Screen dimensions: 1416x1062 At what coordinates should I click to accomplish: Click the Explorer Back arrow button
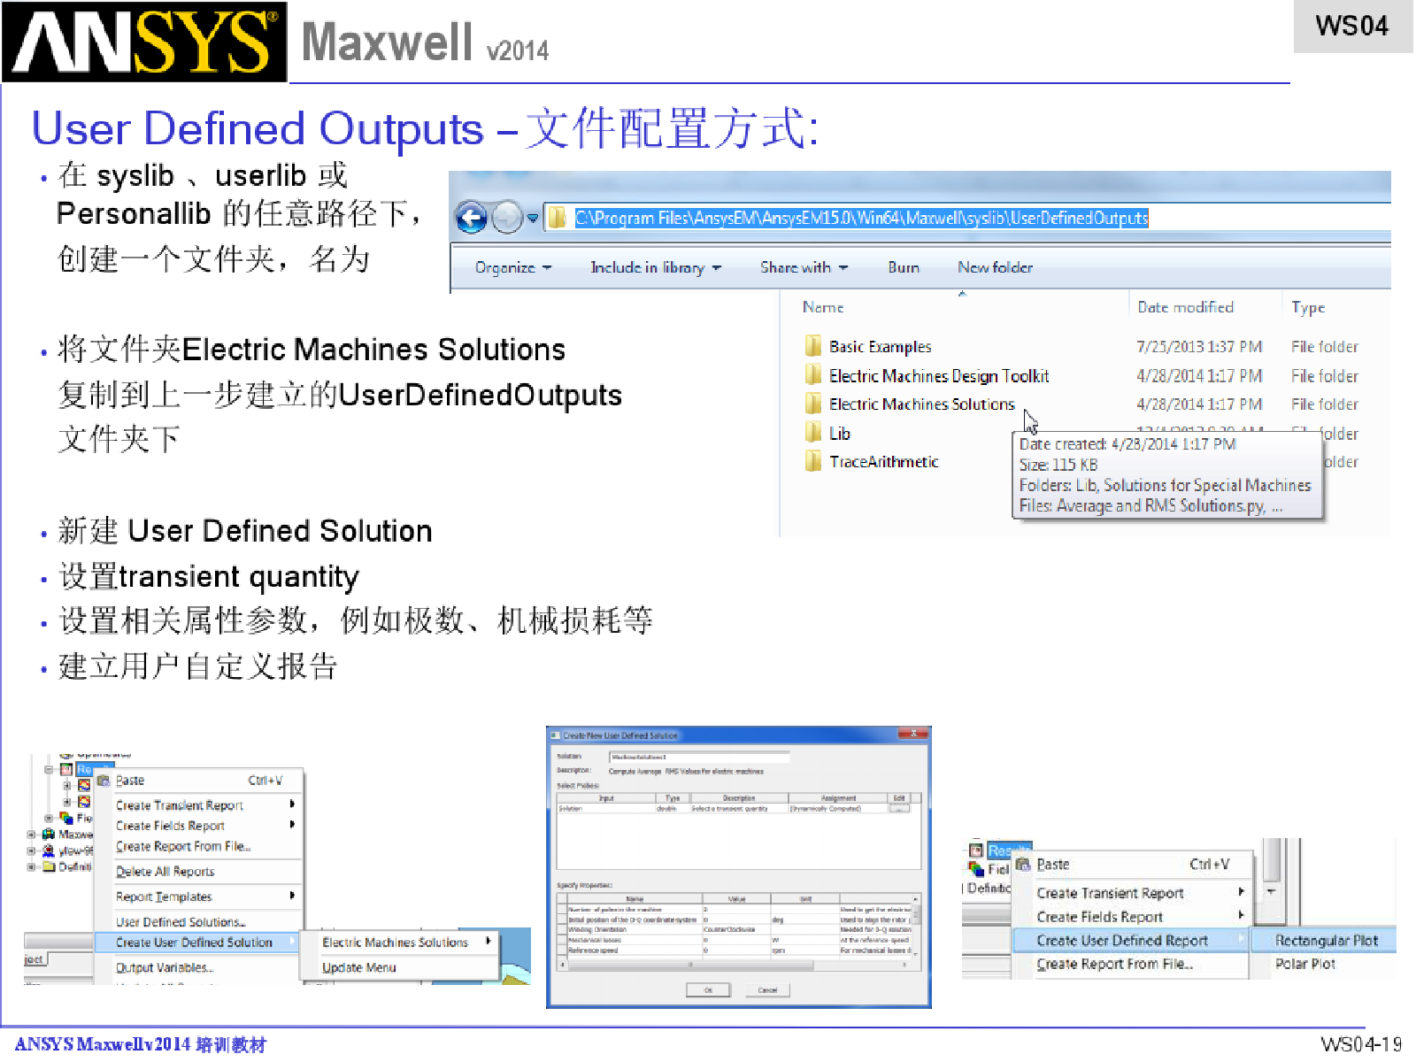pyautogui.click(x=472, y=218)
